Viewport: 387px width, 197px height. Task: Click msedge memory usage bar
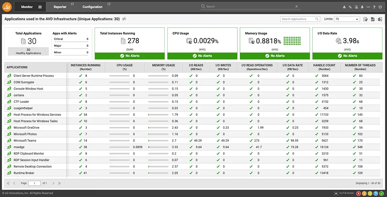click(158, 147)
